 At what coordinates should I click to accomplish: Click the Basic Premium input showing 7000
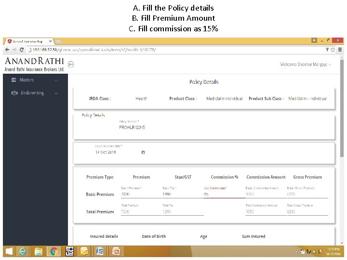141,194
